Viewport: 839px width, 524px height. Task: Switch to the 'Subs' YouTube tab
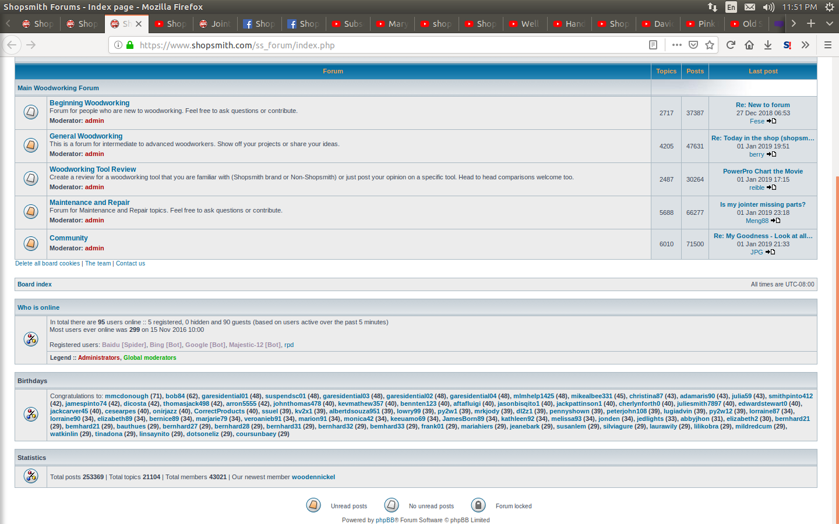[x=348, y=24]
